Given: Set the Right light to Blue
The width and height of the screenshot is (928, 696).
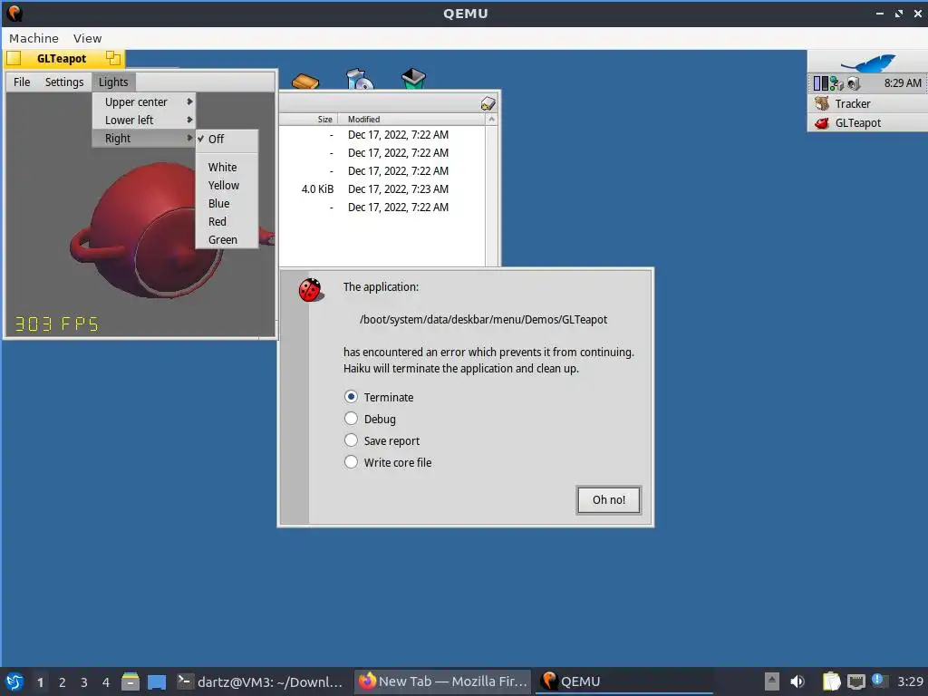Looking at the screenshot, I should coord(227,204).
